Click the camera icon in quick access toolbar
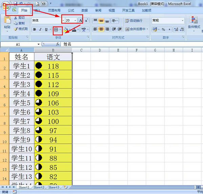The width and height of the screenshot is (203, 194). pyautogui.click(x=43, y=4)
